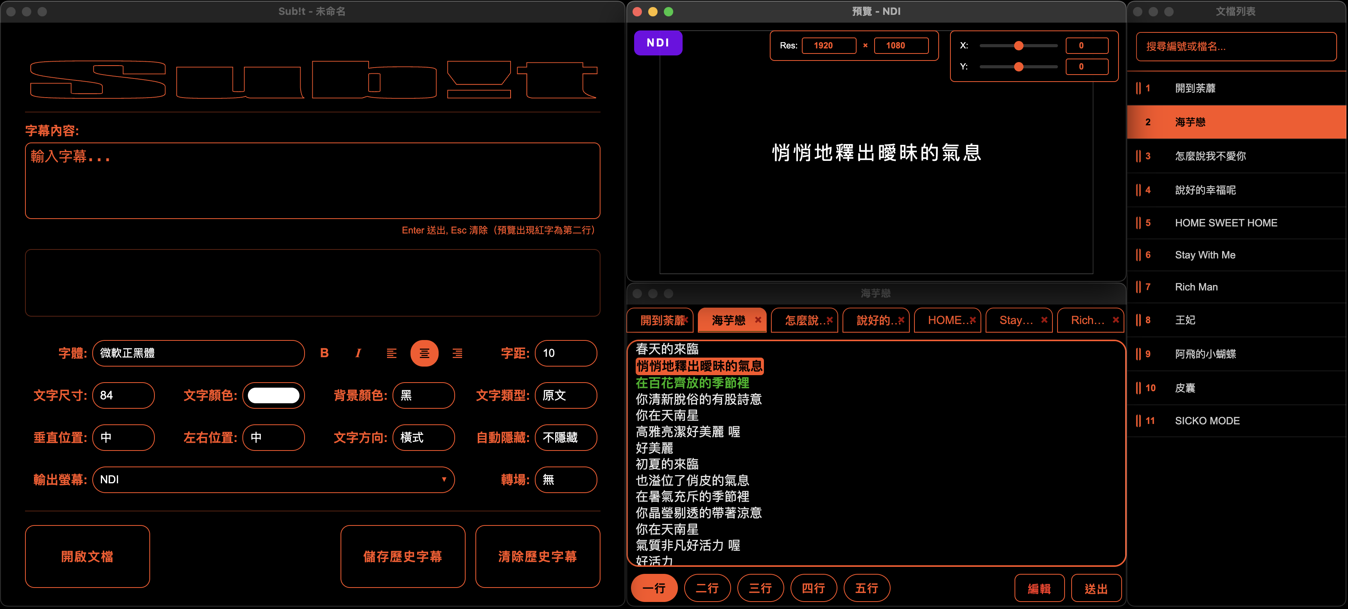Select center text alignment
Viewport: 1348px width, 609px height.
pos(425,353)
